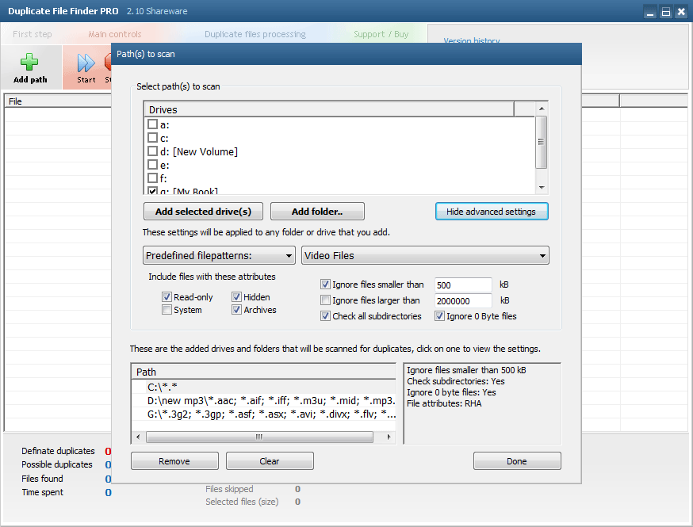Click the Add folder.. button
The image size is (693, 527).
[x=317, y=211]
